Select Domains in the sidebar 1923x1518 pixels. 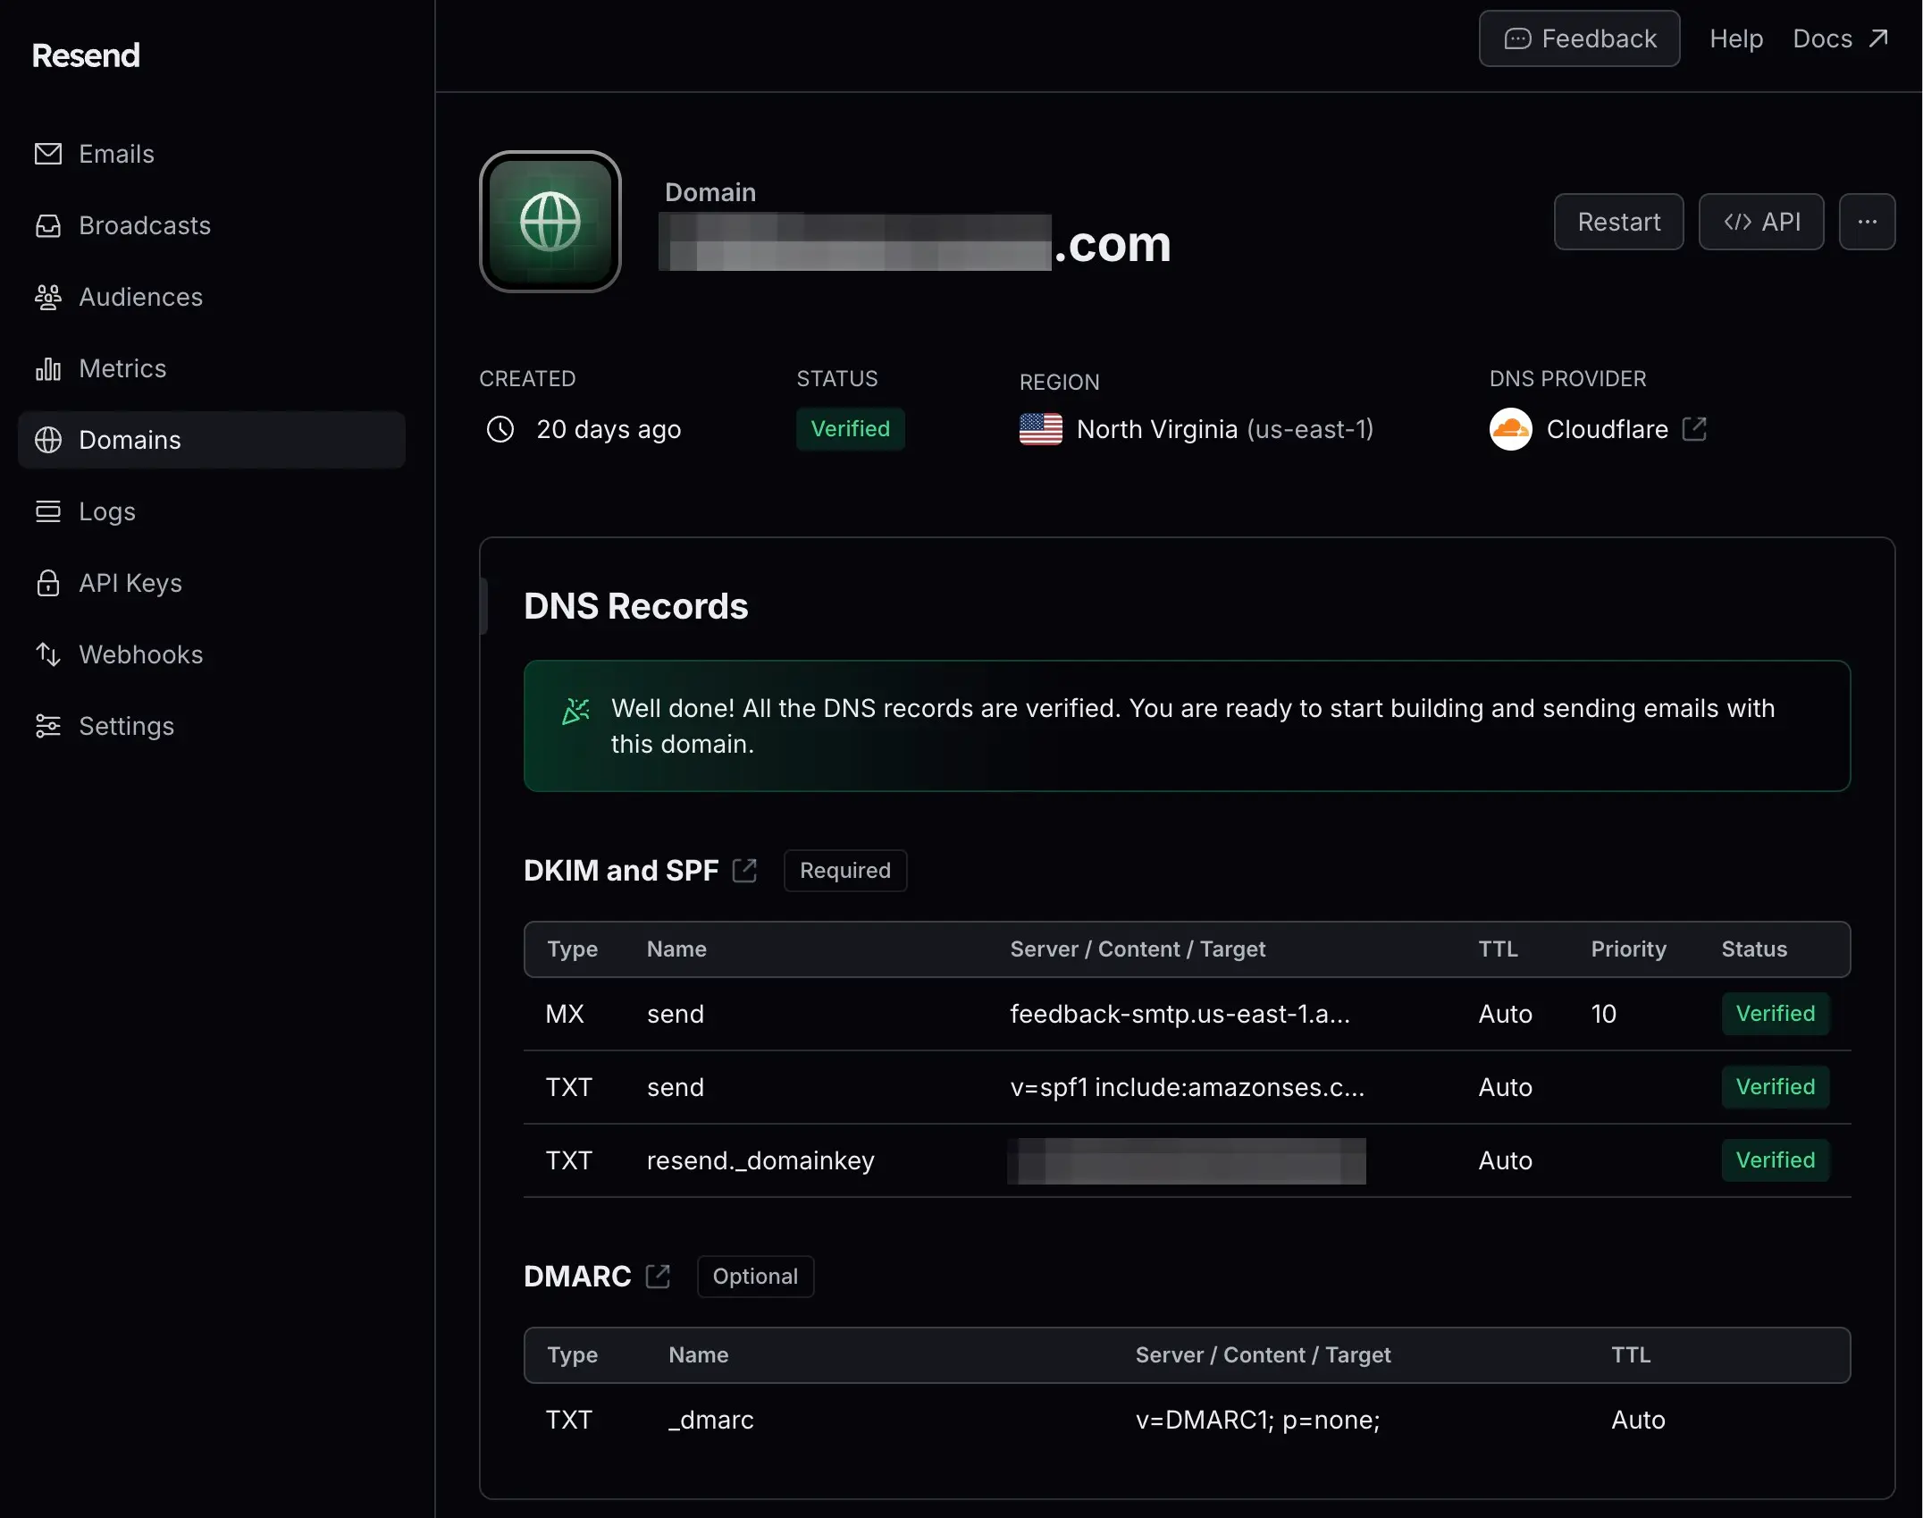pyautogui.click(x=130, y=440)
